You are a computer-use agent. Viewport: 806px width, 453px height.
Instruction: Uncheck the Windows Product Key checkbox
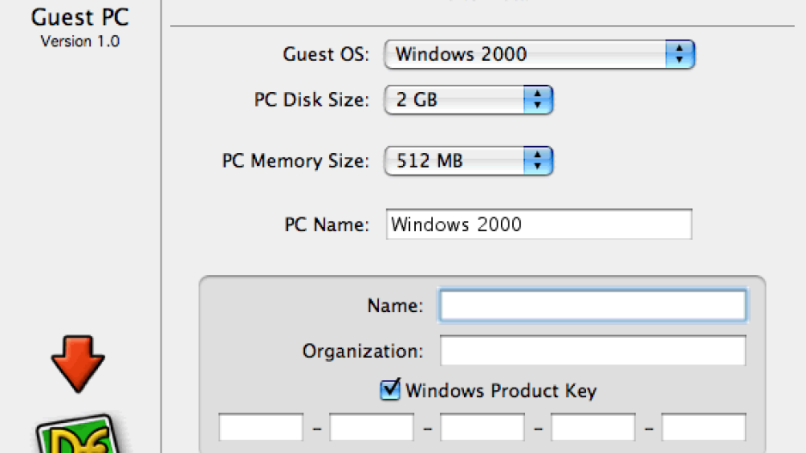[x=389, y=389]
